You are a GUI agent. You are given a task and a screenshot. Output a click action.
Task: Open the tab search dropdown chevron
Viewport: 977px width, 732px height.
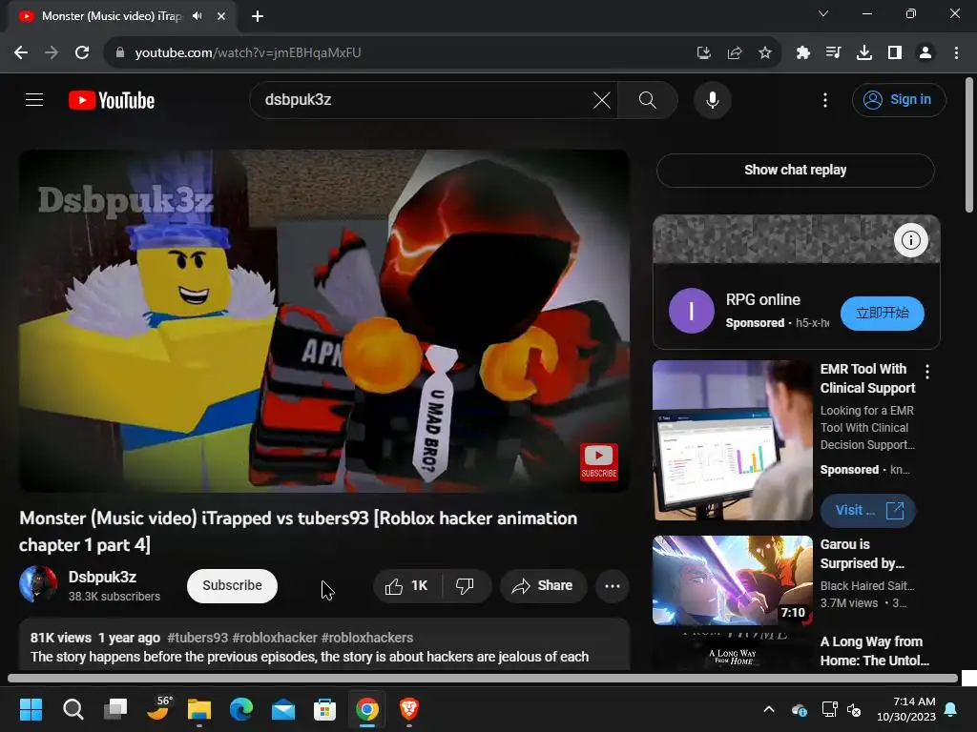click(823, 13)
